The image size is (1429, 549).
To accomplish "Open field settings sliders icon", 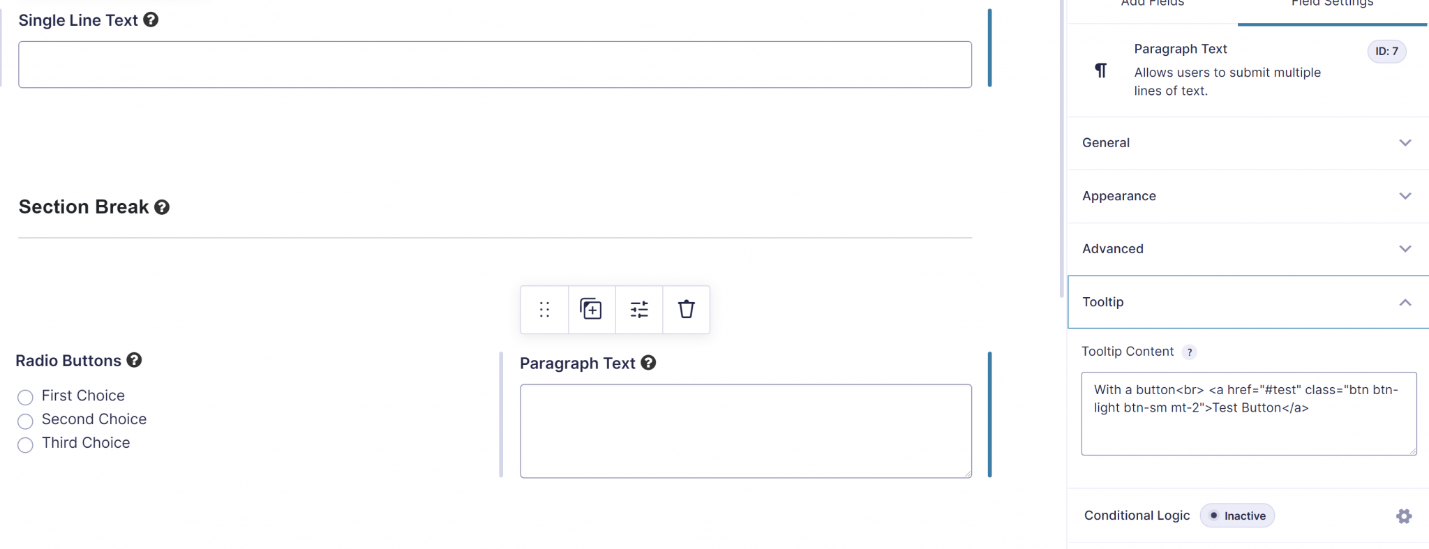I will point(639,309).
